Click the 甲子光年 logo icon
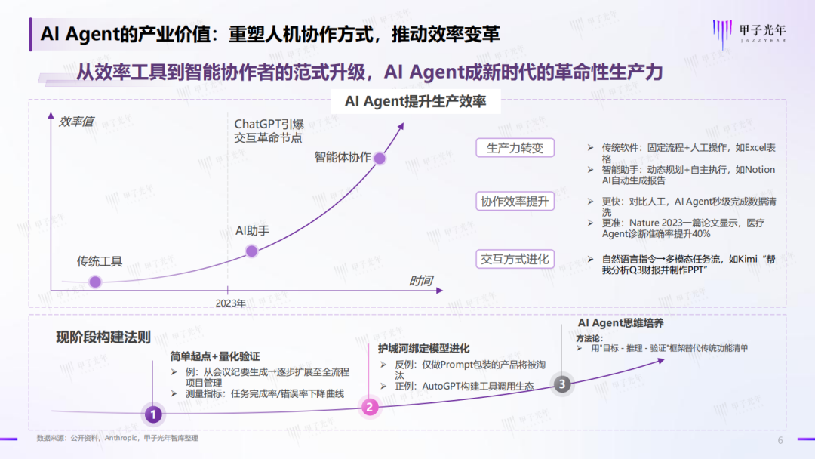Screen dimensions: 815x459 722,33
